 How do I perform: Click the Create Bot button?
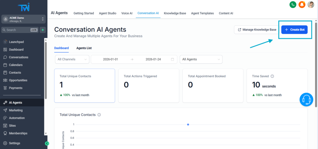[294, 30]
